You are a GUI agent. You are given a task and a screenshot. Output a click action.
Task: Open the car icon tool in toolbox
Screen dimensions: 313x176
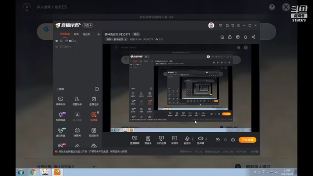pyautogui.click(x=94, y=145)
